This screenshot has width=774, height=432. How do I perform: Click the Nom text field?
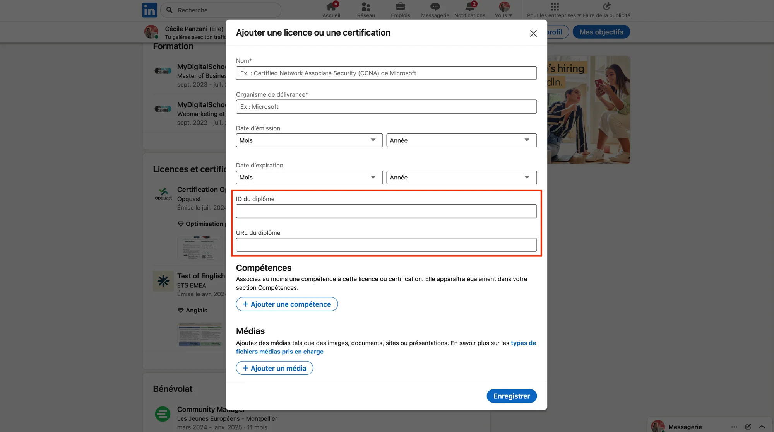pyautogui.click(x=386, y=73)
